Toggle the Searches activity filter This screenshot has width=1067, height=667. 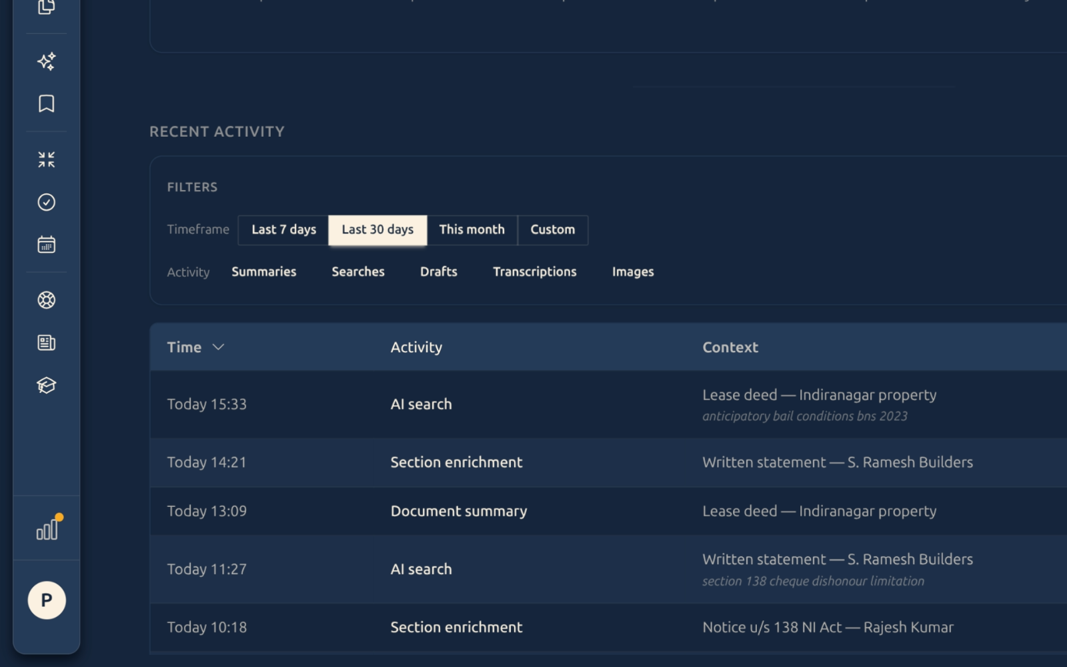coord(358,271)
